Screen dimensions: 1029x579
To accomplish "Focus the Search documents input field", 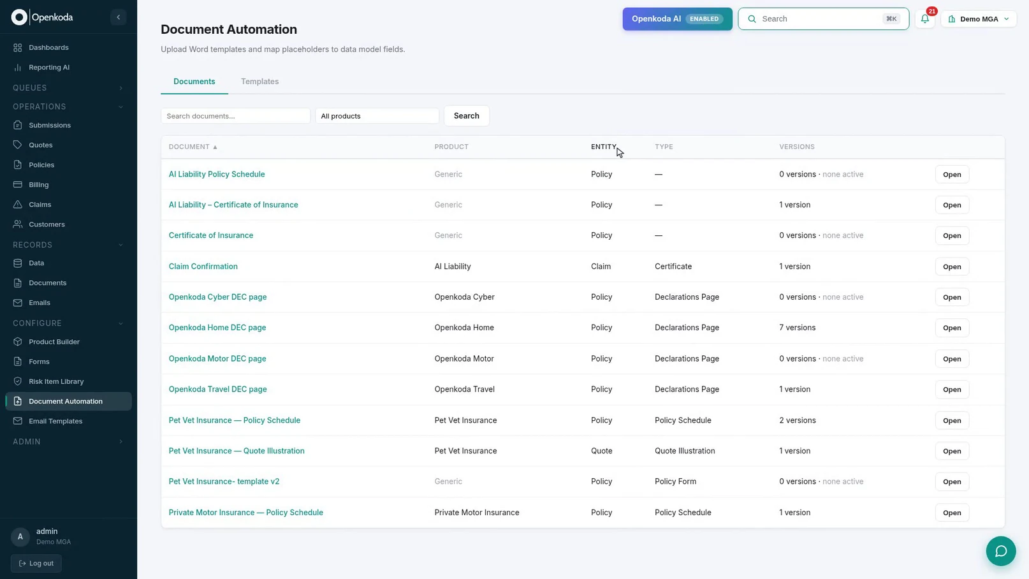I will tap(235, 116).
